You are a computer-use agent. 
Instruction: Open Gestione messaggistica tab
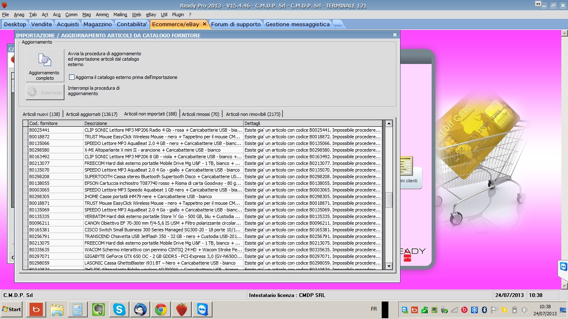click(297, 24)
